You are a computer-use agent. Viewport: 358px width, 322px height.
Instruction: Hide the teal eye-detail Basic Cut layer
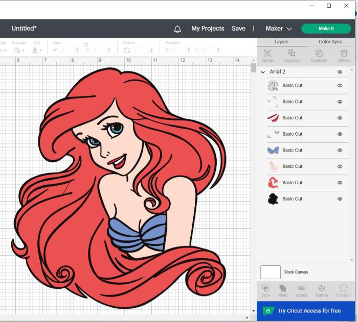point(340,134)
